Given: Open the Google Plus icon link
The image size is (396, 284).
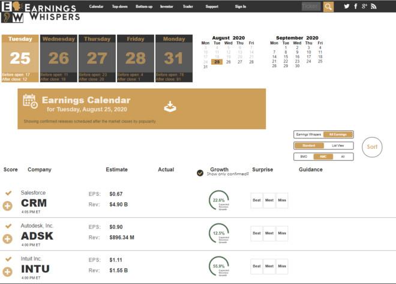Looking at the screenshot, I should pyautogui.click(x=364, y=7).
